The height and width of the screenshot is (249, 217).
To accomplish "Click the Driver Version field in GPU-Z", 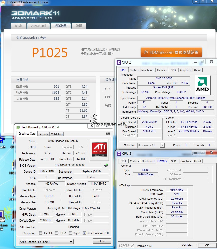I will click(x=73, y=208).
